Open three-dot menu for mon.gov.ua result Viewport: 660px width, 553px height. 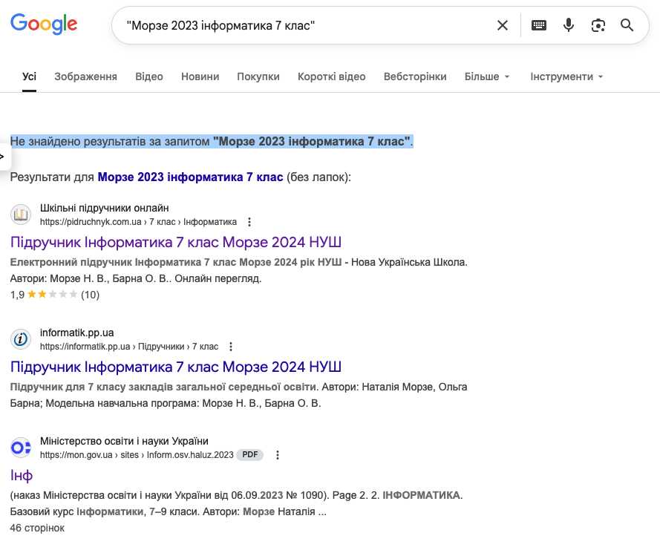pos(278,455)
